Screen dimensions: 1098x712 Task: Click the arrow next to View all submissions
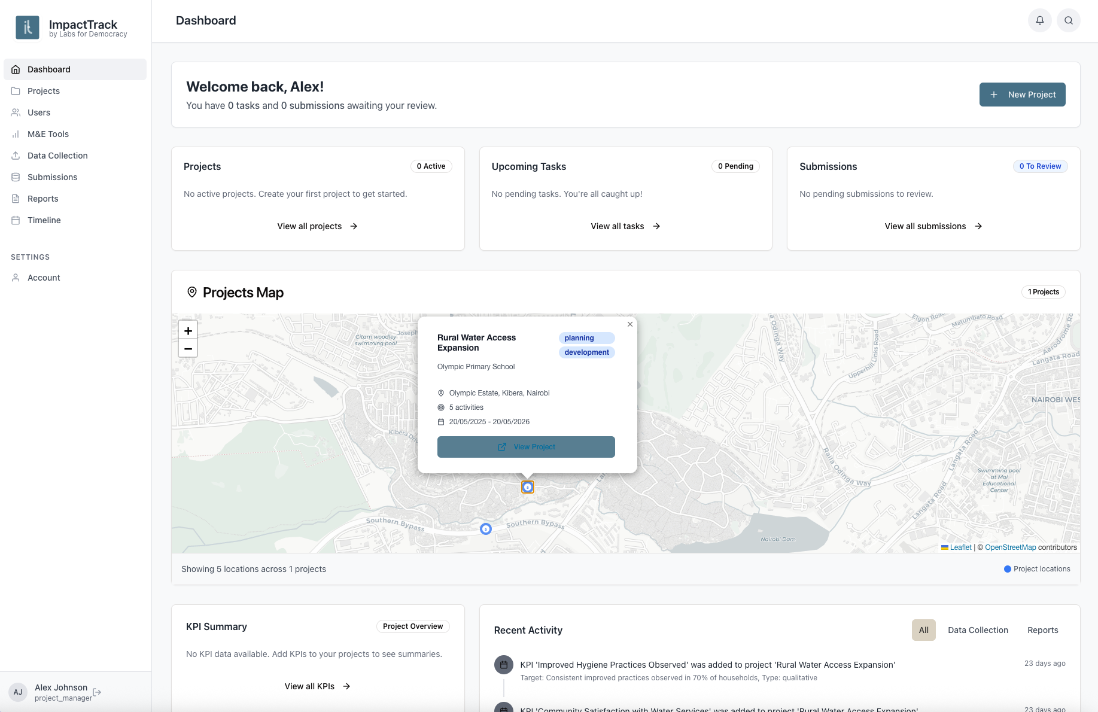click(x=978, y=226)
